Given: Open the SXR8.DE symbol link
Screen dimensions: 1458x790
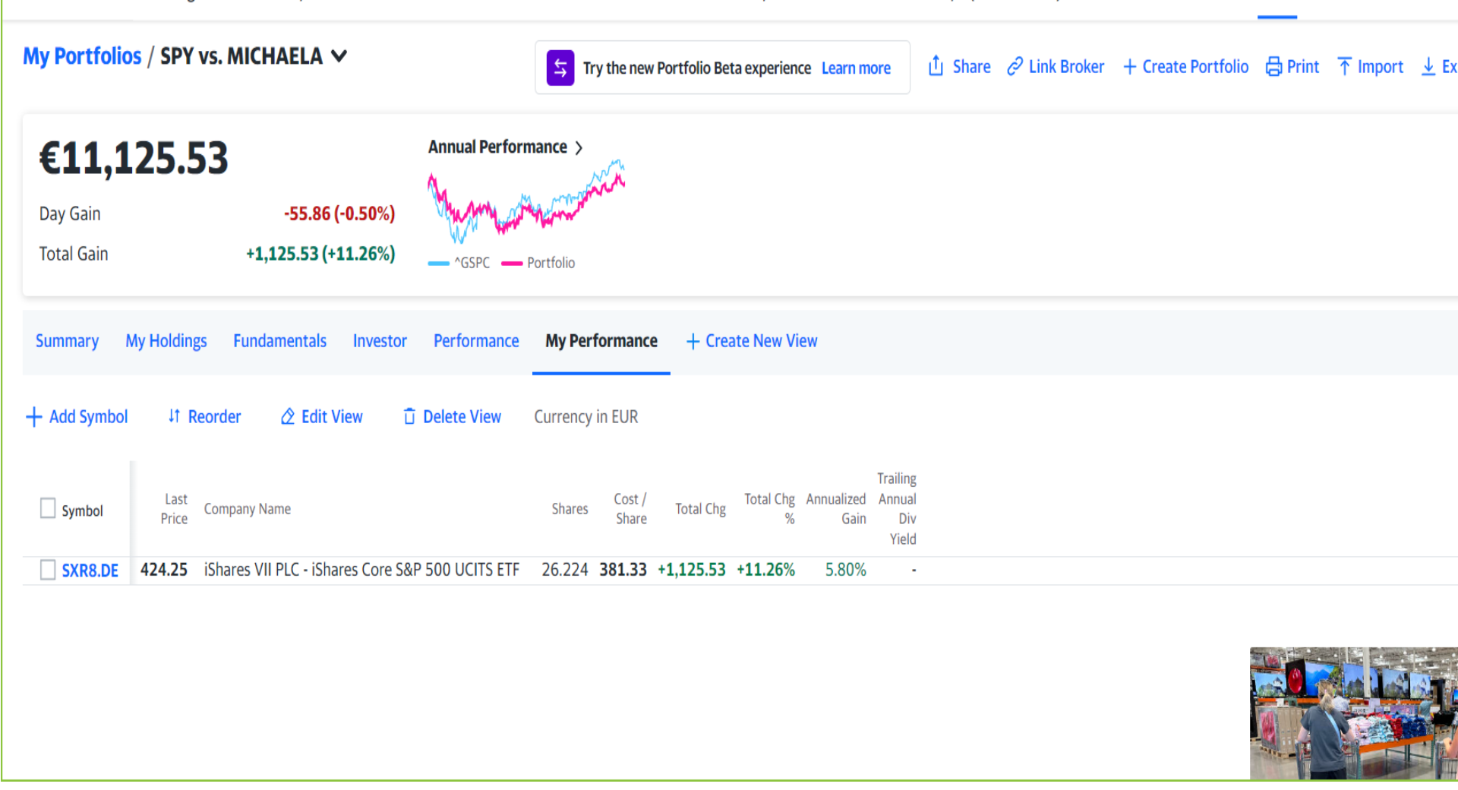Looking at the screenshot, I should click(x=90, y=570).
